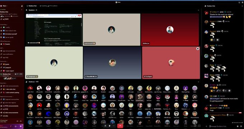
Task: Select the beige speaker tile in top row
Action: click(x=112, y=30)
